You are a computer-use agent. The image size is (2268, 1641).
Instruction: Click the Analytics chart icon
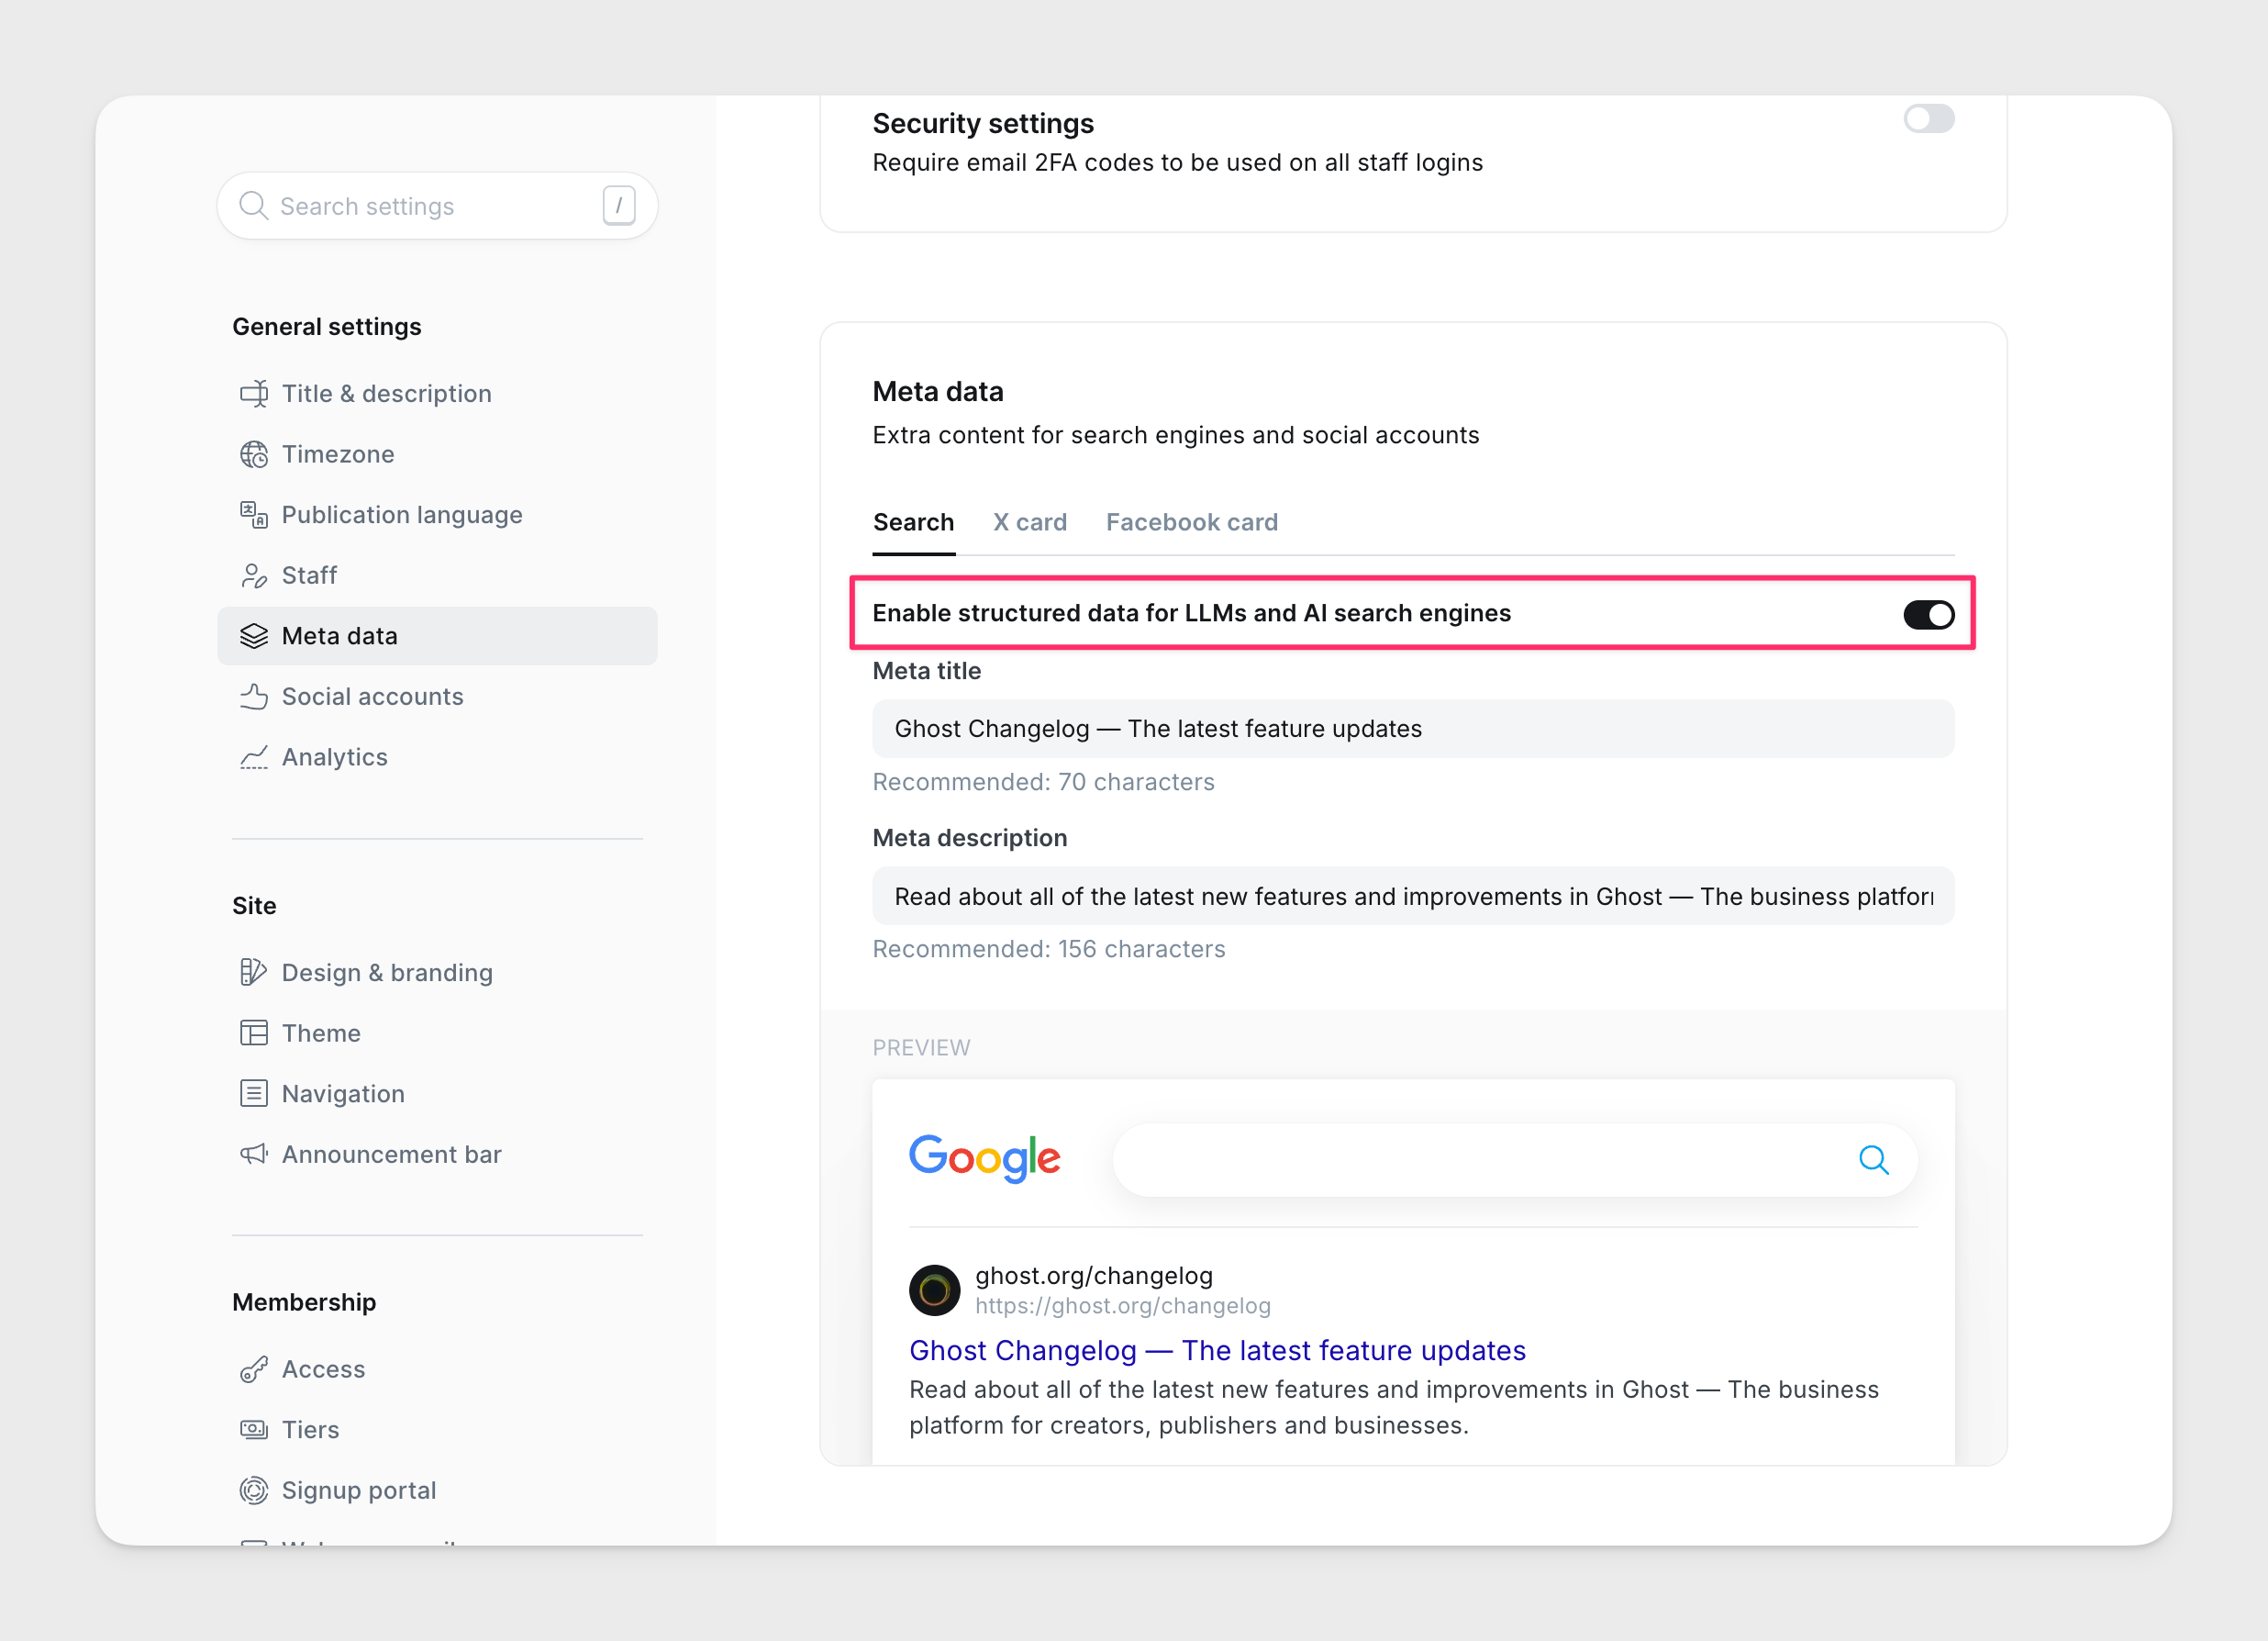point(254,757)
